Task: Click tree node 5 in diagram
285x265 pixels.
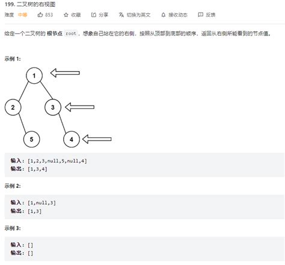Action: 31,139
